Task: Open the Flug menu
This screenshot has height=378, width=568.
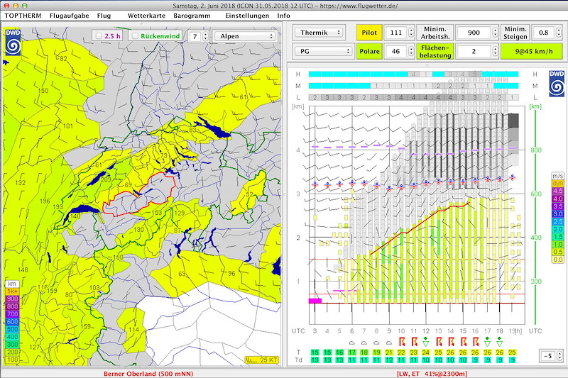Action: pyautogui.click(x=104, y=16)
